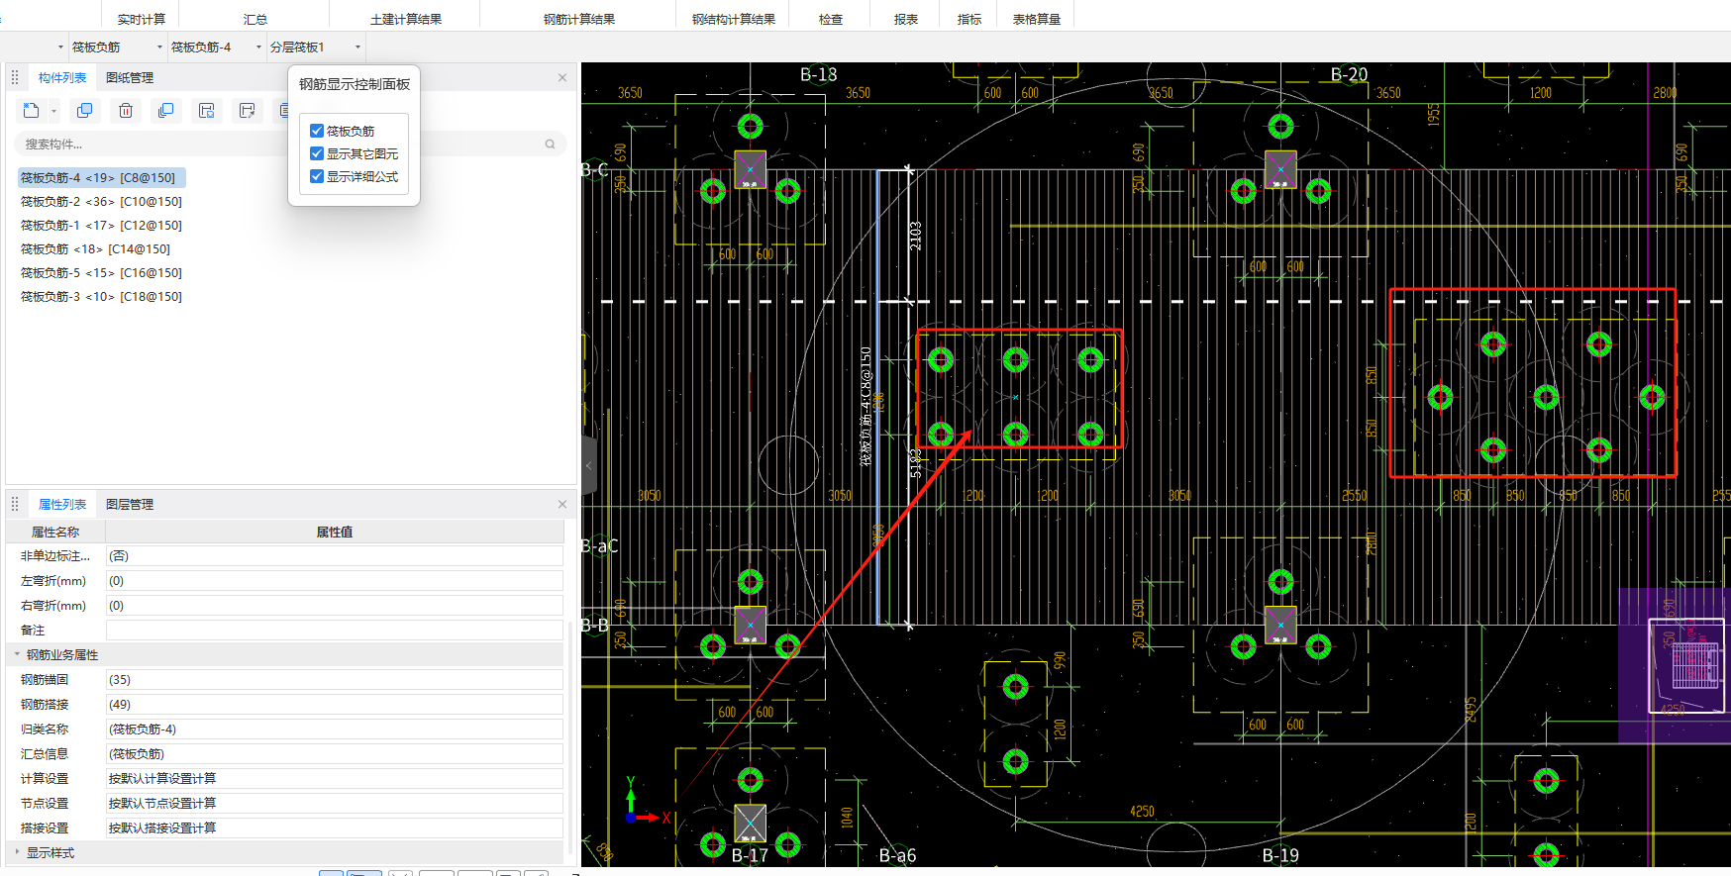The height and width of the screenshot is (876, 1731).
Task: Click the Copy component icon
Action: 85,111
